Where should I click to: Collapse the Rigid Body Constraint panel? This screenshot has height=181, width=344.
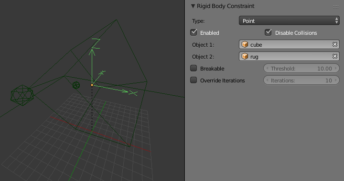pyautogui.click(x=193, y=6)
